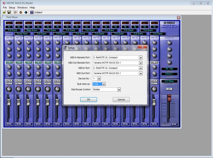Open the Editor Setup toolbar icon
The image size is (213, 158).
click(x=15, y=12)
